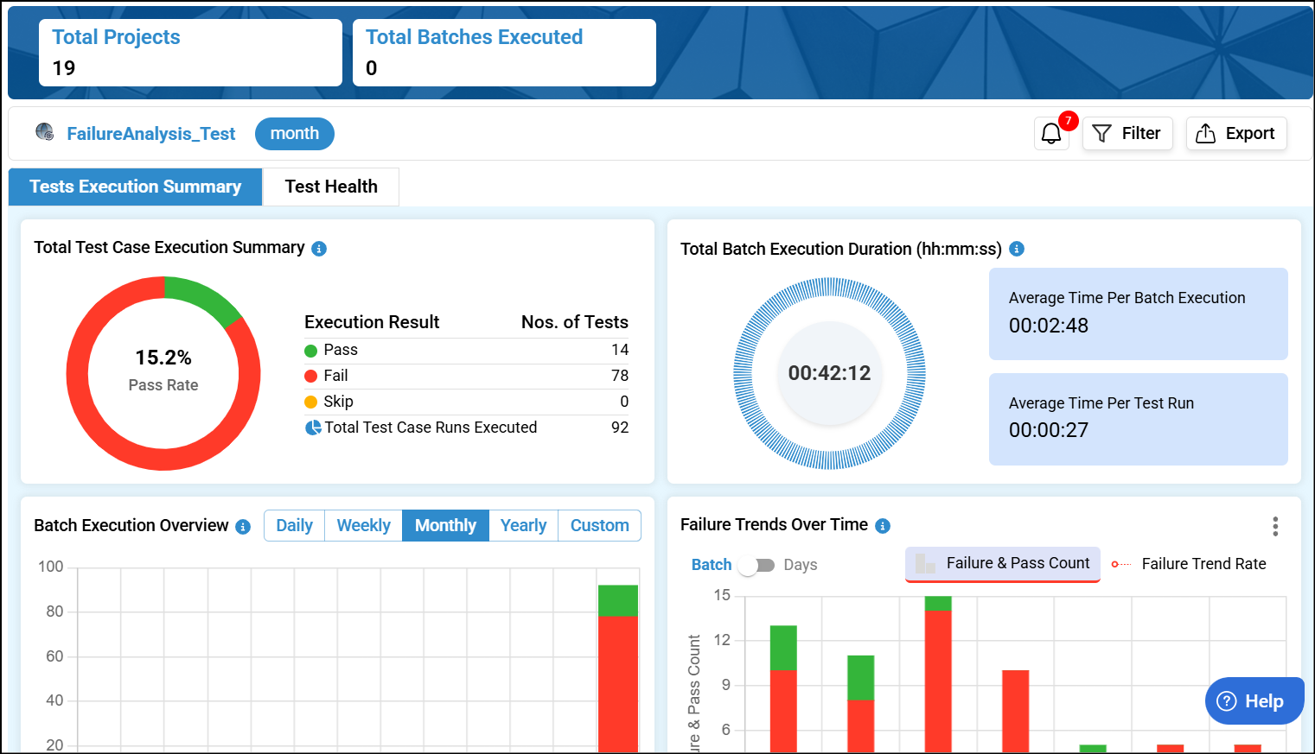1315x754 pixels.
Task: Click the info icon beside Total Test Case Execution Summary
Action: click(x=319, y=249)
